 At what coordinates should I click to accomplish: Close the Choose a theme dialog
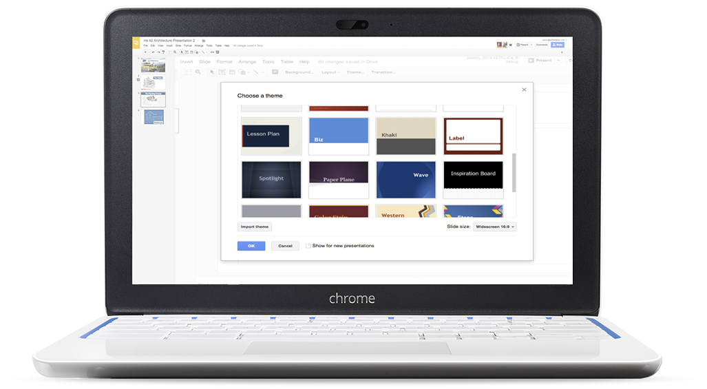(x=524, y=90)
